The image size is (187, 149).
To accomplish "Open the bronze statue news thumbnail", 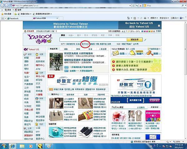I will tap(56, 62).
